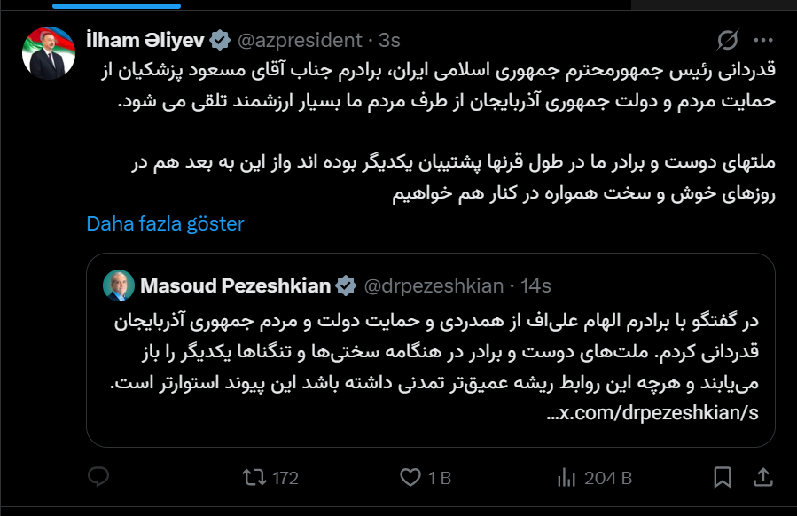Open Grok explain icon on tweet

tap(728, 40)
